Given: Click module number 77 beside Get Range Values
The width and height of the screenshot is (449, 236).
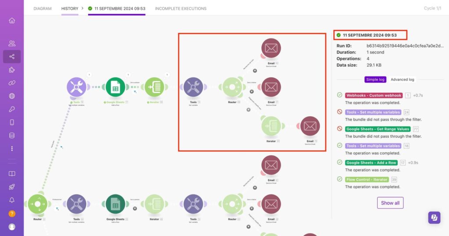Looking at the screenshot, I should 416,129.
